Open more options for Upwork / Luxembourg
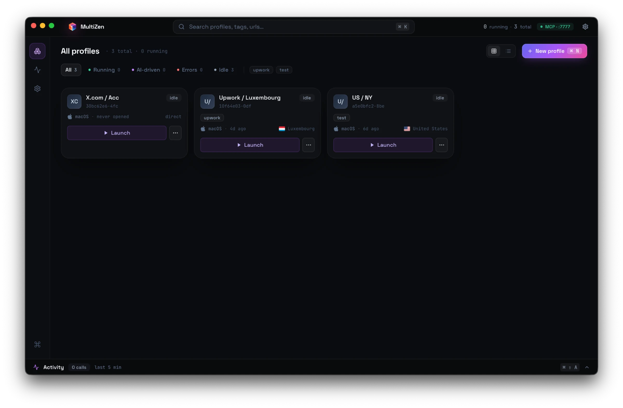 click(308, 145)
